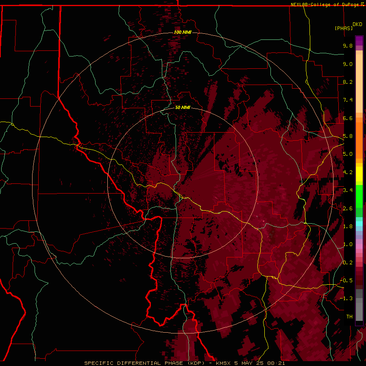Screen dimensions: 366x366
Task: Click the 2.6 scale value
Action: [348, 209]
